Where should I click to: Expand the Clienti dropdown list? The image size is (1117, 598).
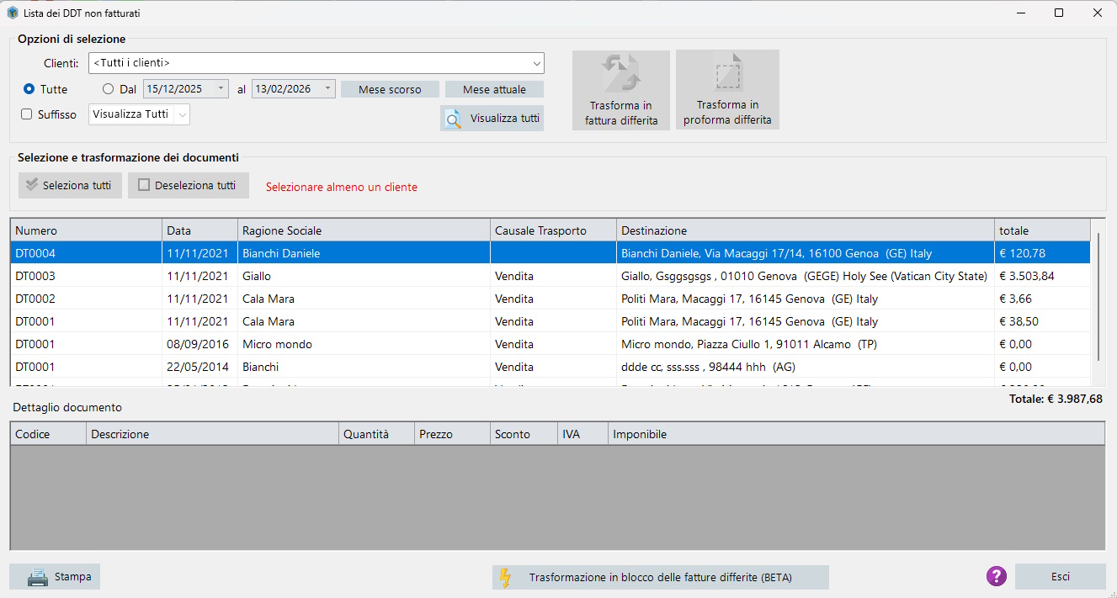[536, 63]
